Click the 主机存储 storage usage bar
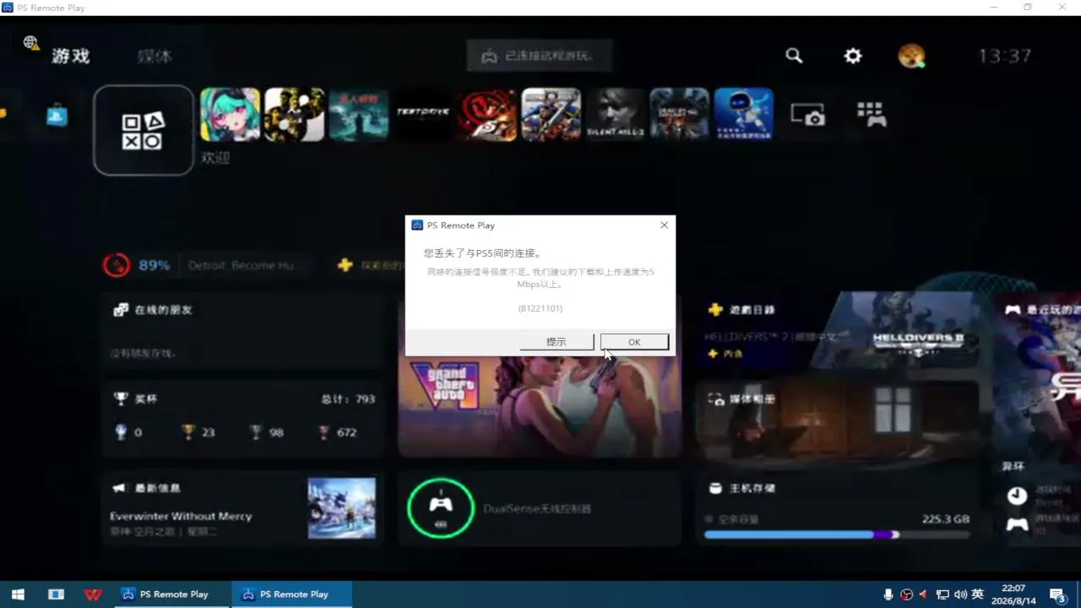The width and height of the screenshot is (1081, 608). click(x=838, y=535)
